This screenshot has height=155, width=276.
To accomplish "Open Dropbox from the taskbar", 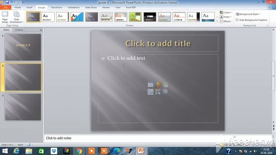I will pos(53,151).
